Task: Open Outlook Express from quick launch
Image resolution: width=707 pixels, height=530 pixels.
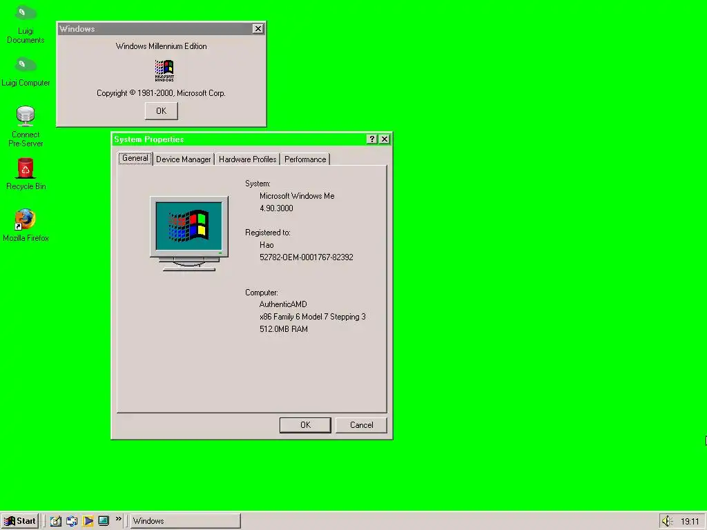Action: [72, 521]
